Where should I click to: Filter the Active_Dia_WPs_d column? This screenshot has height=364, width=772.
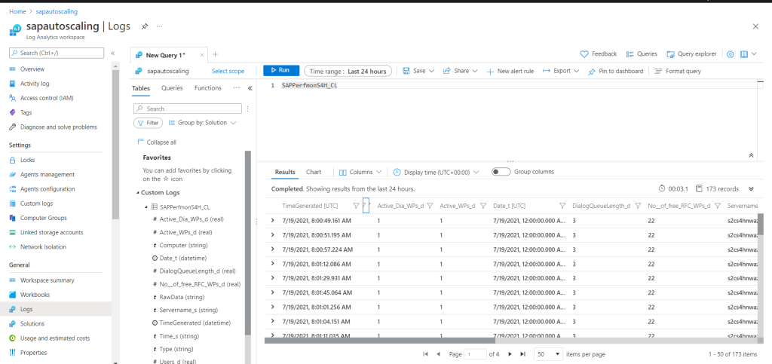click(x=429, y=206)
